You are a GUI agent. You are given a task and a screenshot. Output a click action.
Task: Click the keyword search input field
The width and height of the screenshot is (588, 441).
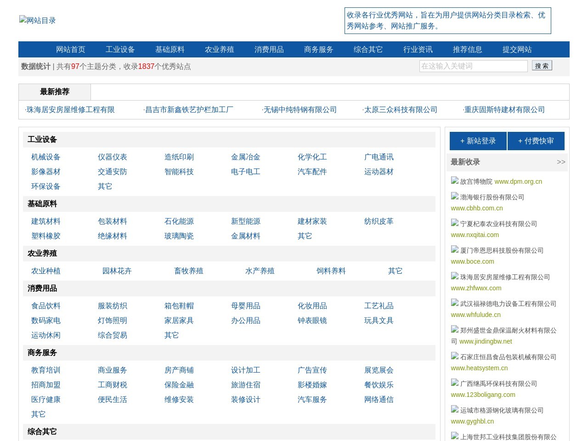coord(473,66)
